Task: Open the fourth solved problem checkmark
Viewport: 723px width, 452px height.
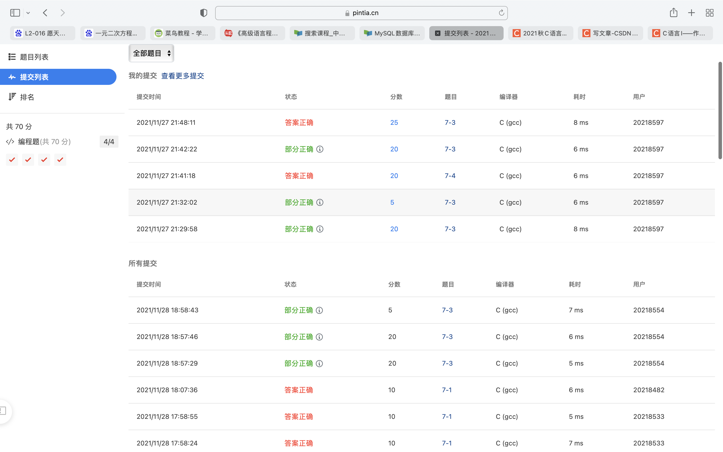Action: coord(60,160)
